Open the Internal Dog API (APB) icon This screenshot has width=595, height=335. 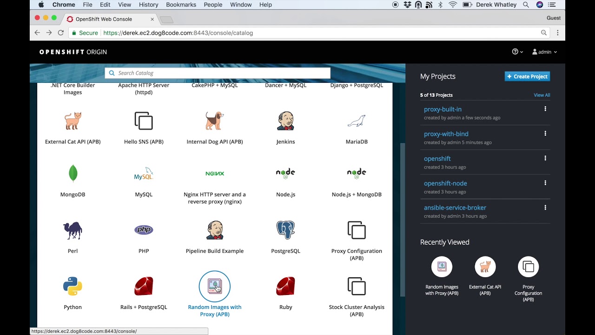pos(215,121)
